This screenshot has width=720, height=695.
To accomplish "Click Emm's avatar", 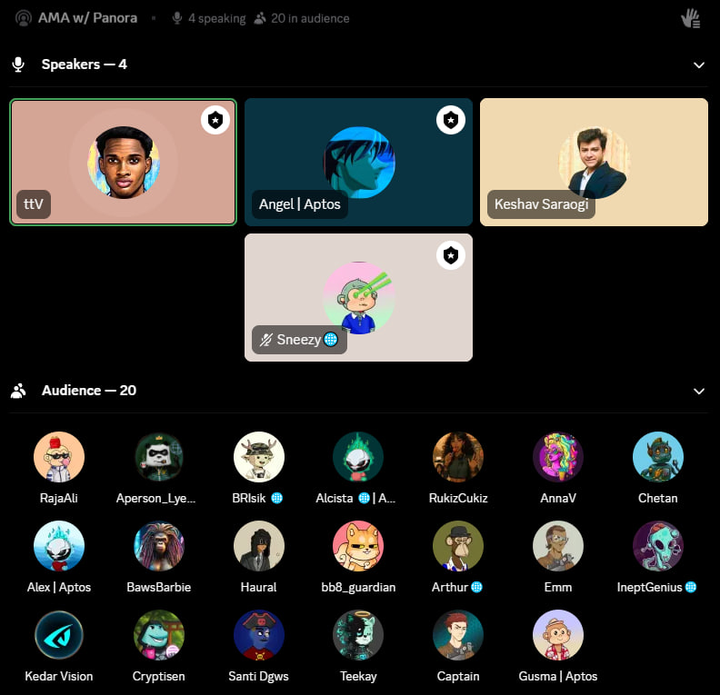I will pyautogui.click(x=558, y=546).
